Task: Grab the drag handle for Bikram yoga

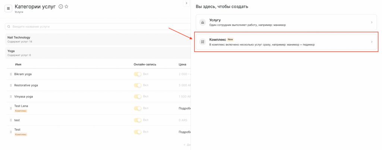Action: point(11,74)
